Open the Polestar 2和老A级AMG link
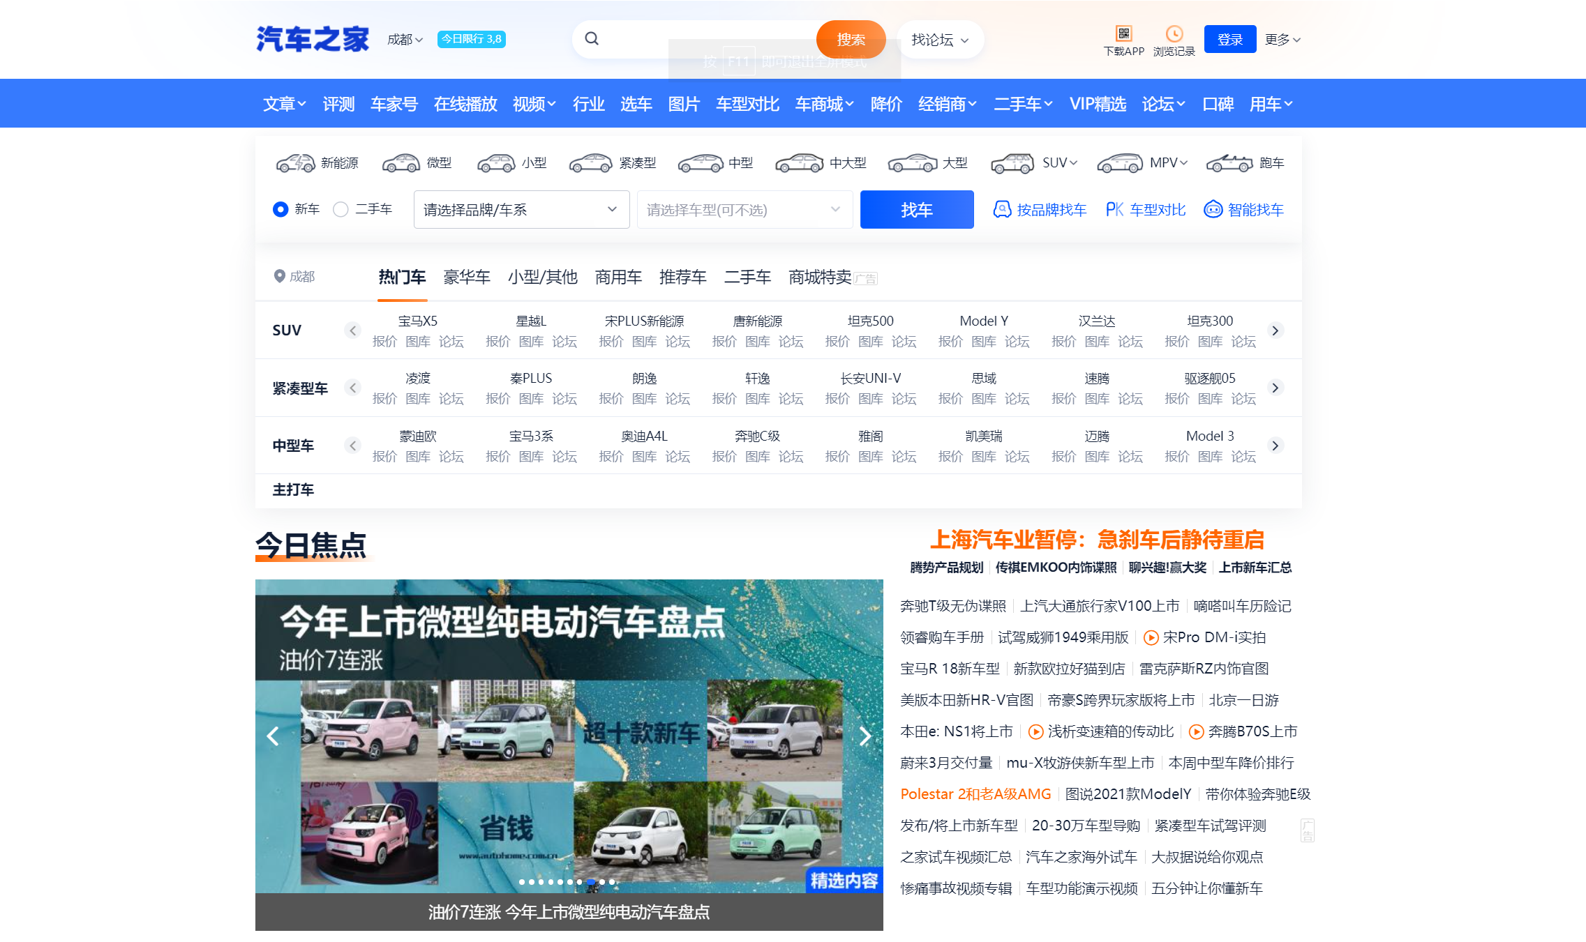This screenshot has height=942, width=1586. point(975,794)
